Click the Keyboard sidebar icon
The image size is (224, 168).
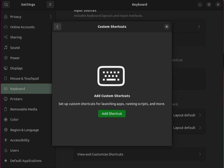point(5,88)
